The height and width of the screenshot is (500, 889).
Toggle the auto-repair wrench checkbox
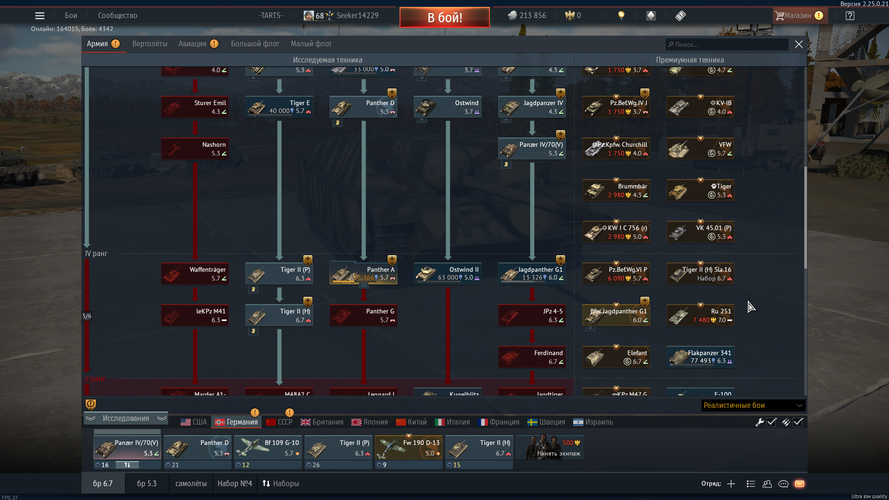pyautogui.click(x=772, y=422)
